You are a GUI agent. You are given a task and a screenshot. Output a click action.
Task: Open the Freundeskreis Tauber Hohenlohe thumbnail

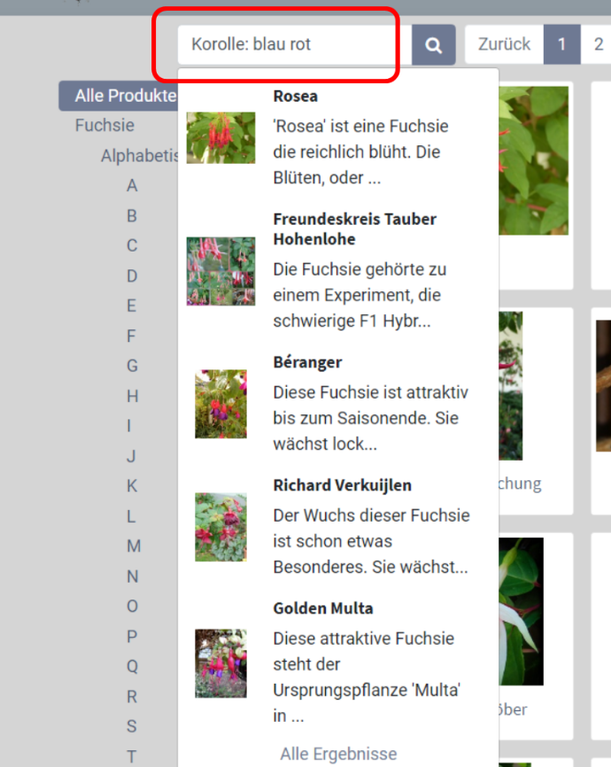[220, 272]
